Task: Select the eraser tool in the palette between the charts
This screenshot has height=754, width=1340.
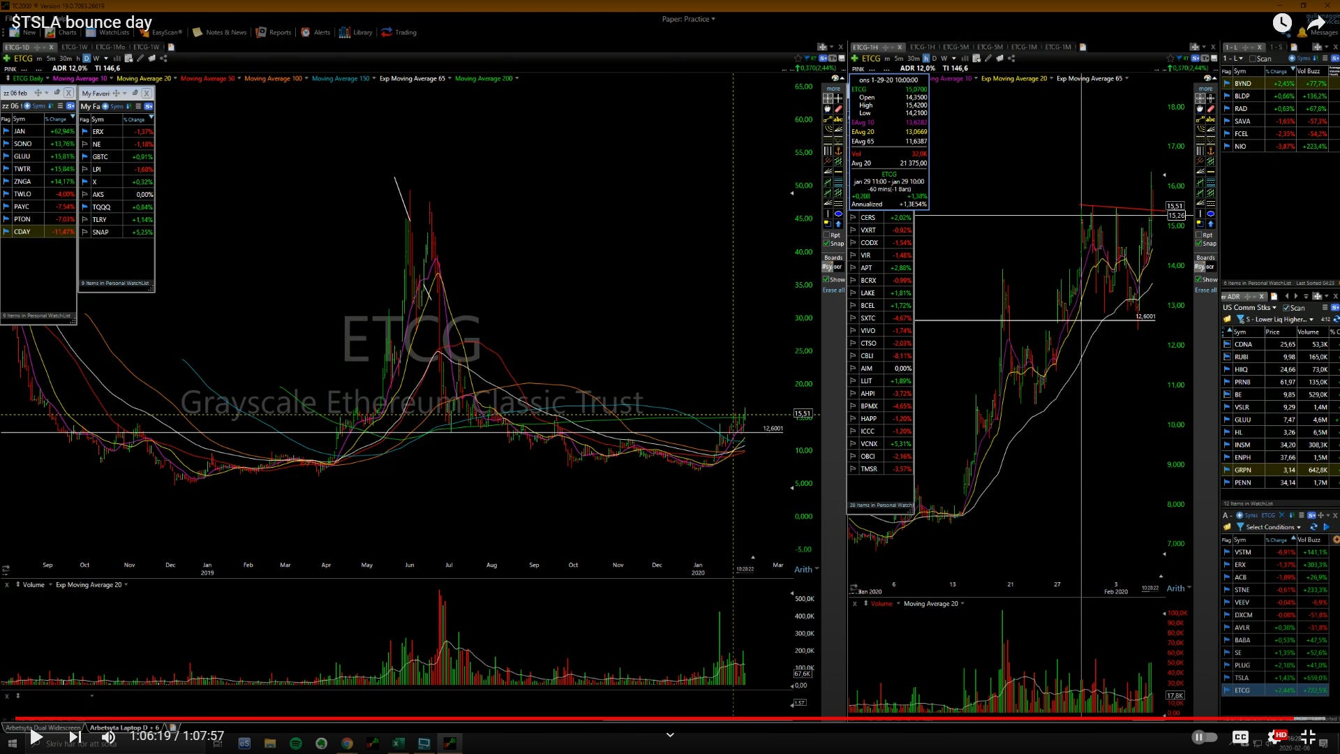Action: (838, 109)
